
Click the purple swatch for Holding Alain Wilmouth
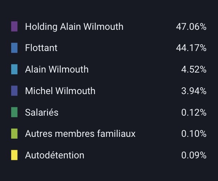pyautogui.click(x=14, y=27)
